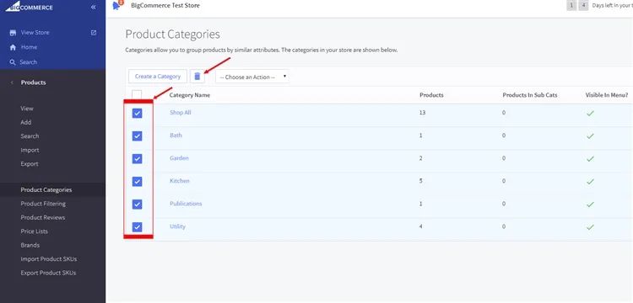Click View Store link in sidebar
The image size is (633, 303).
[x=35, y=33]
